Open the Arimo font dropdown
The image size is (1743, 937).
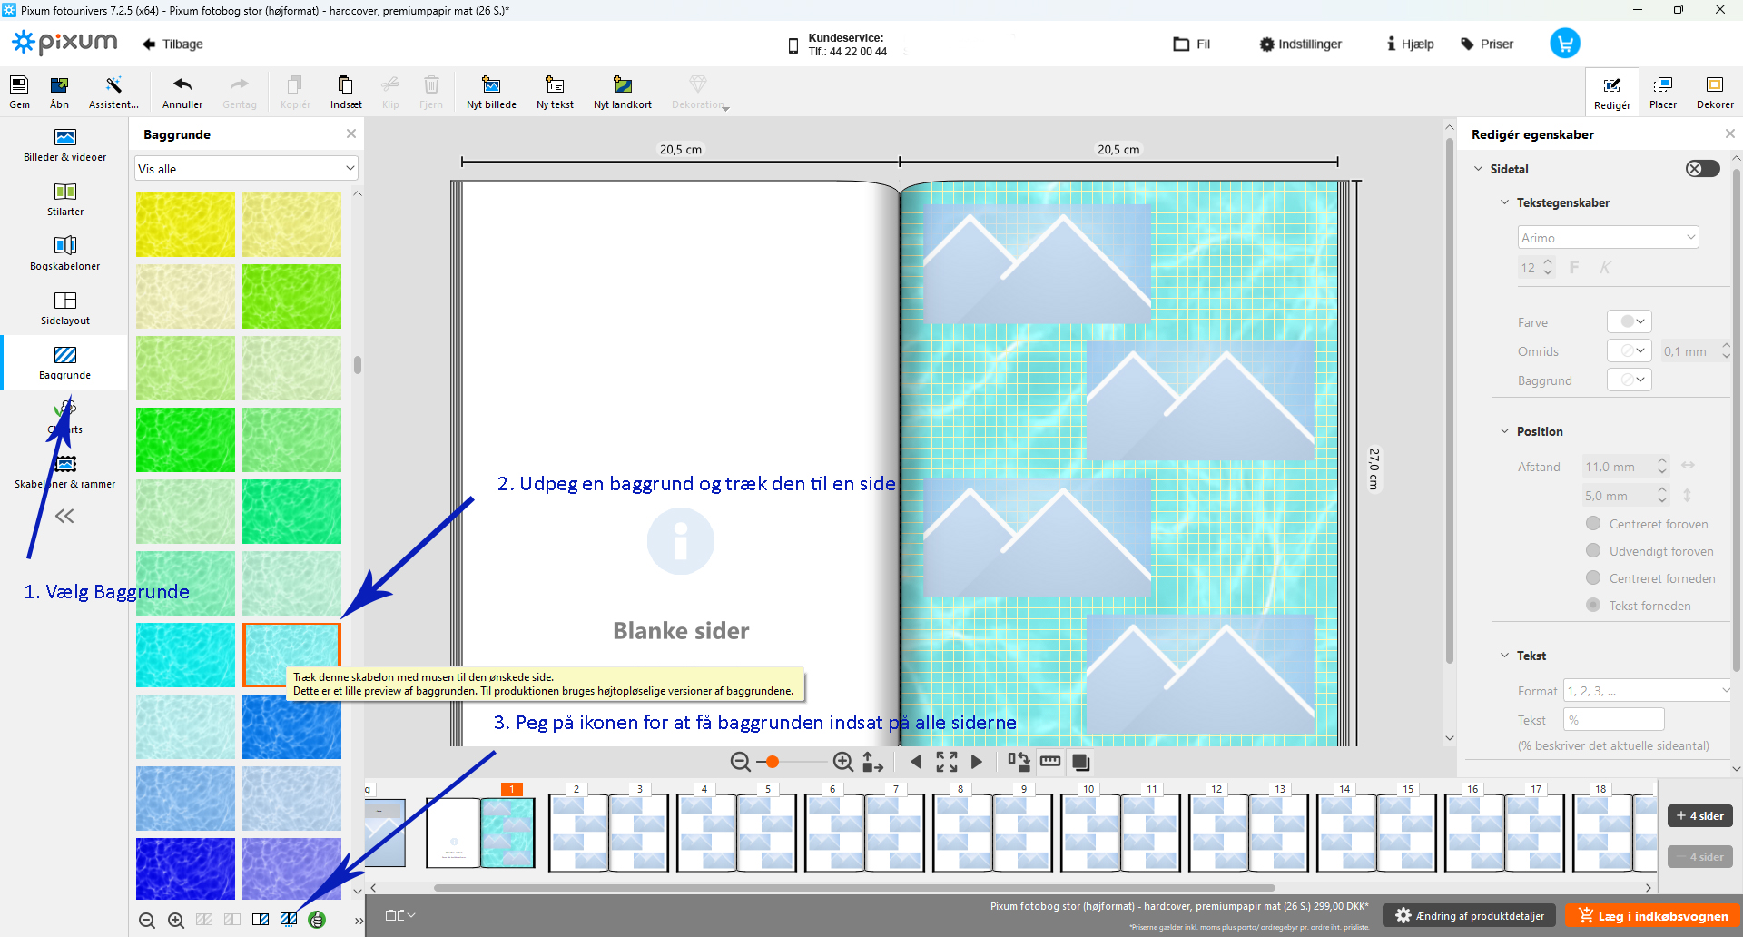tap(1607, 238)
